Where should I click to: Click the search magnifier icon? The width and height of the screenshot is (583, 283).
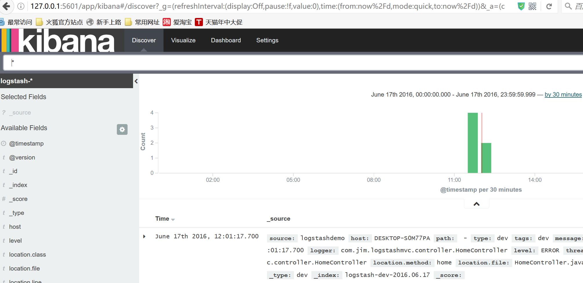[569, 6]
